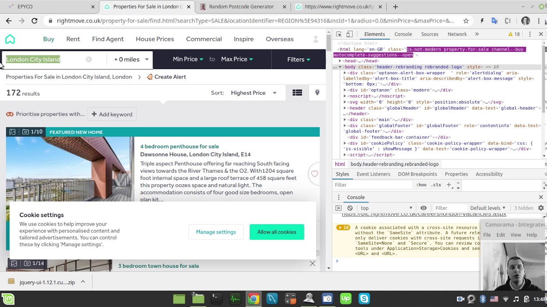Create live expression with eye icon
The height and width of the screenshot is (307, 547).
[423, 208]
